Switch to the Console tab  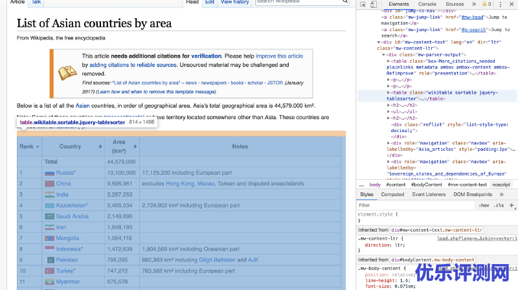[x=427, y=5]
